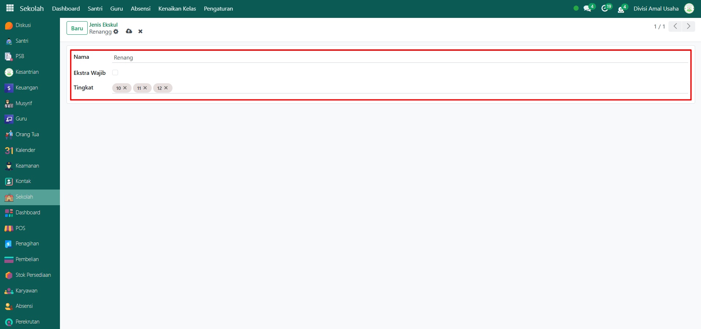This screenshot has height=329, width=701.
Task: Remove tag 10 from Tingkat
Action: 125,88
